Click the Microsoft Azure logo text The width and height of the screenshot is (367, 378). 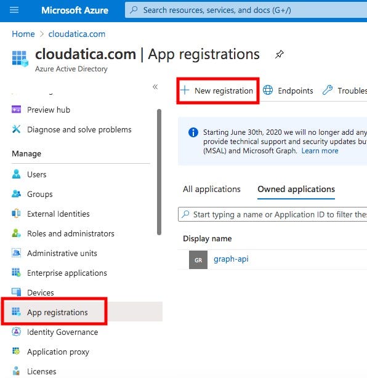pos(75,10)
